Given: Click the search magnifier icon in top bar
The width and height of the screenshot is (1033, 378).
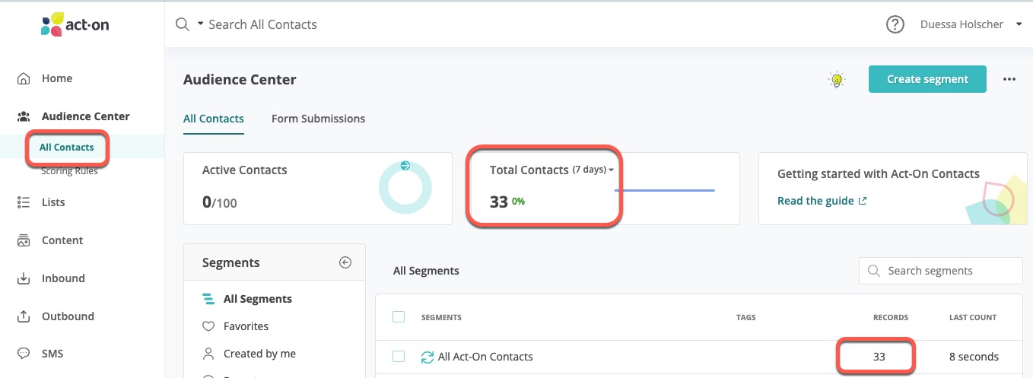Looking at the screenshot, I should pos(183,24).
